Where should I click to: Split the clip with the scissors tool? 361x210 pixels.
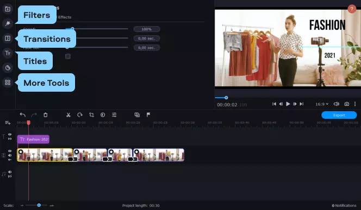click(68, 114)
